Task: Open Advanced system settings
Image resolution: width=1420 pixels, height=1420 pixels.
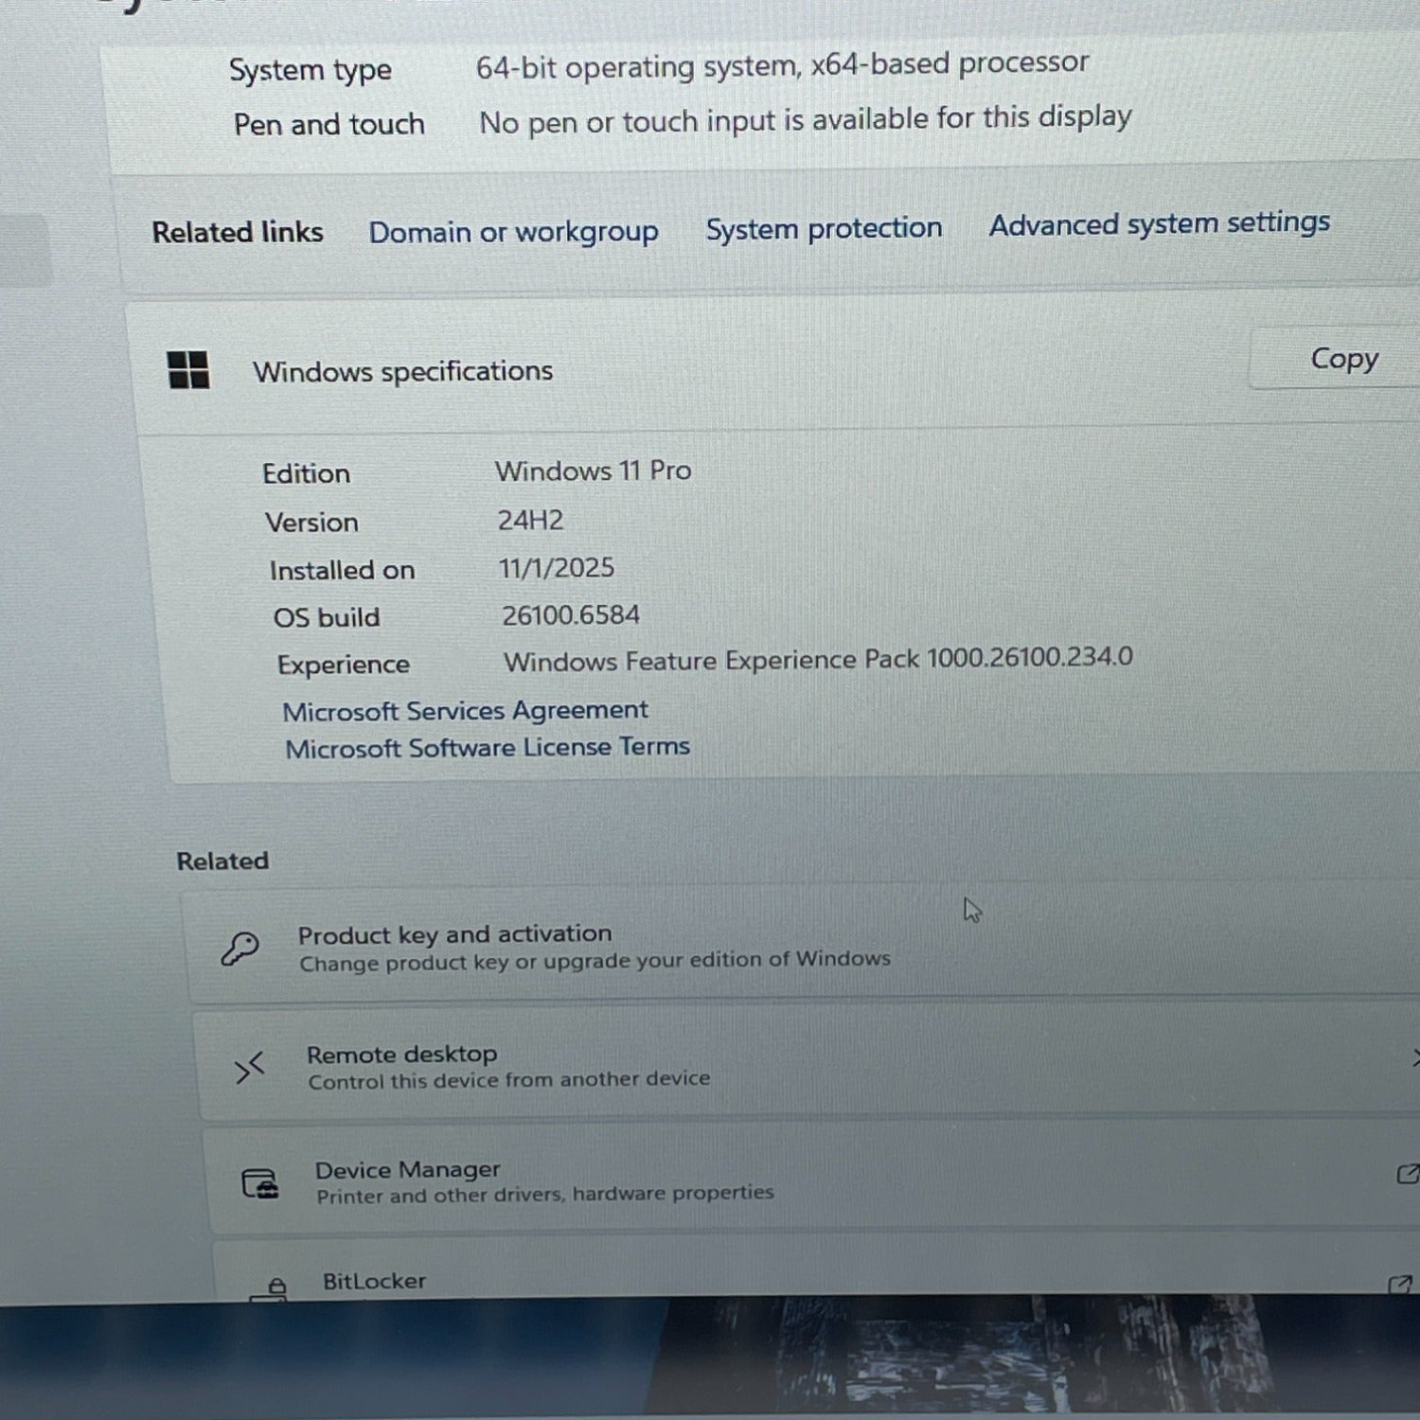Action: pos(1159,223)
